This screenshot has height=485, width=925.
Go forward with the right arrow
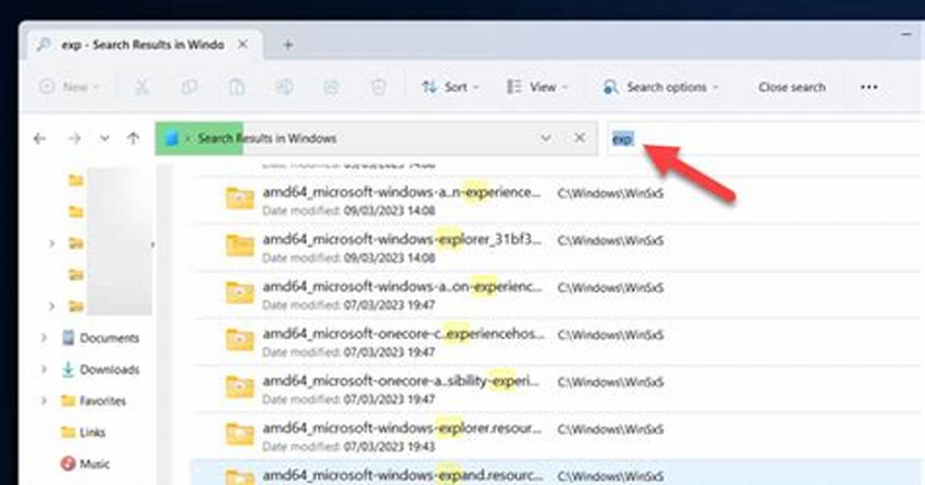pos(74,138)
